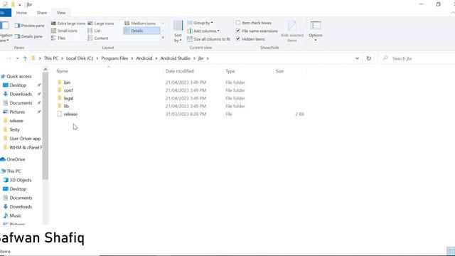Open the Preview pane option
455x256 pixels.
29,26
